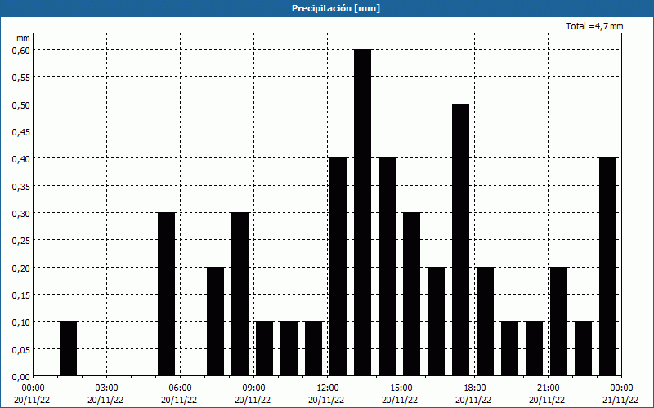Click the 15:00 x-axis time label
654x408 pixels.
point(401,388)
